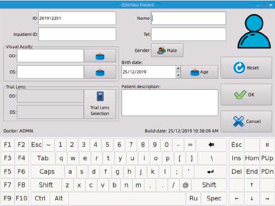
Task: Tap the return key on virtual keyboard
Action: (x=210, y=172)
